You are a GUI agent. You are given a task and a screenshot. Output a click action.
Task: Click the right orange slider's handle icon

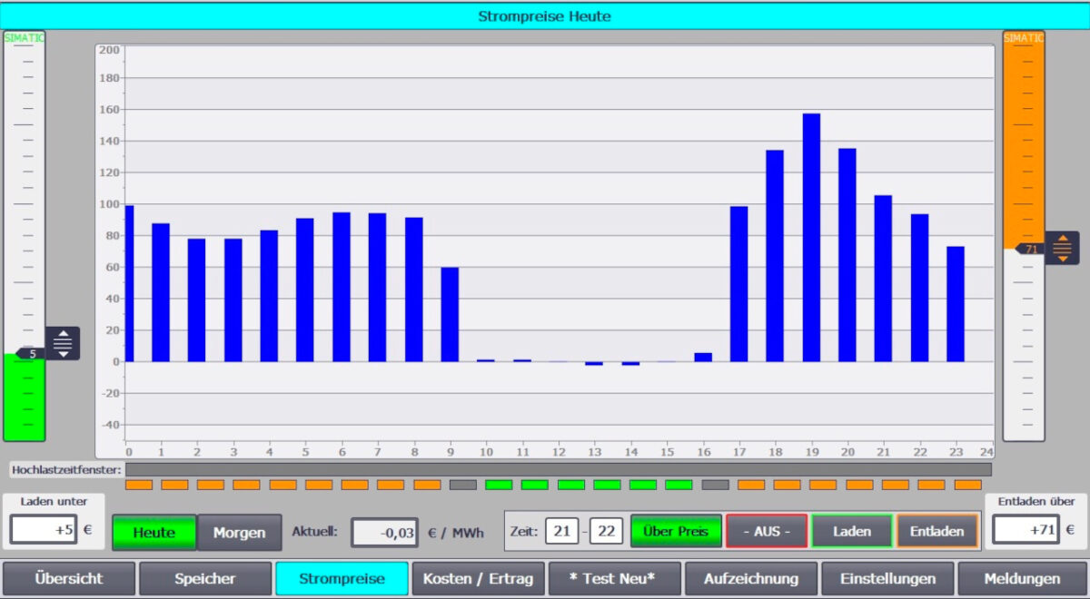click(1062, 248)
